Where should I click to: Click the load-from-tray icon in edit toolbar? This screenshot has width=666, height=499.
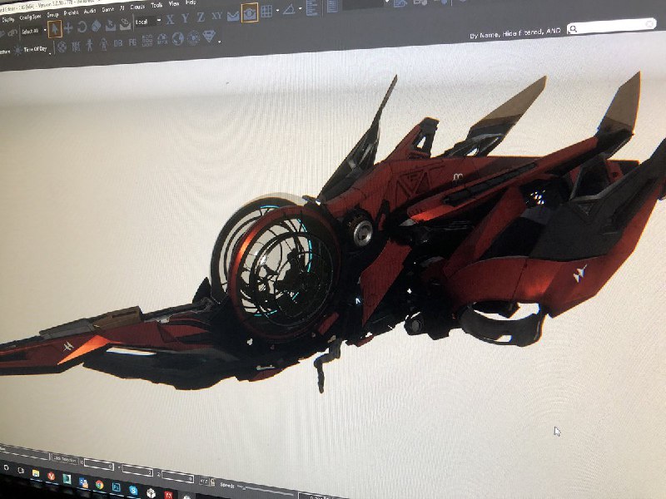point(125,24)
